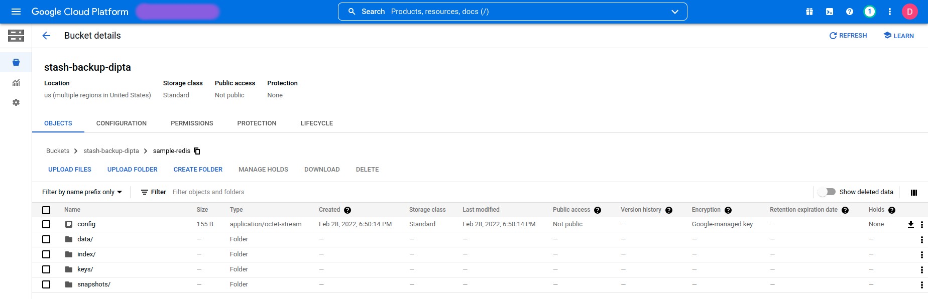This screenshot has width=928, height=299.
Task: Open the Monitoring sidebar icon
Action: [x=16, y=83]
